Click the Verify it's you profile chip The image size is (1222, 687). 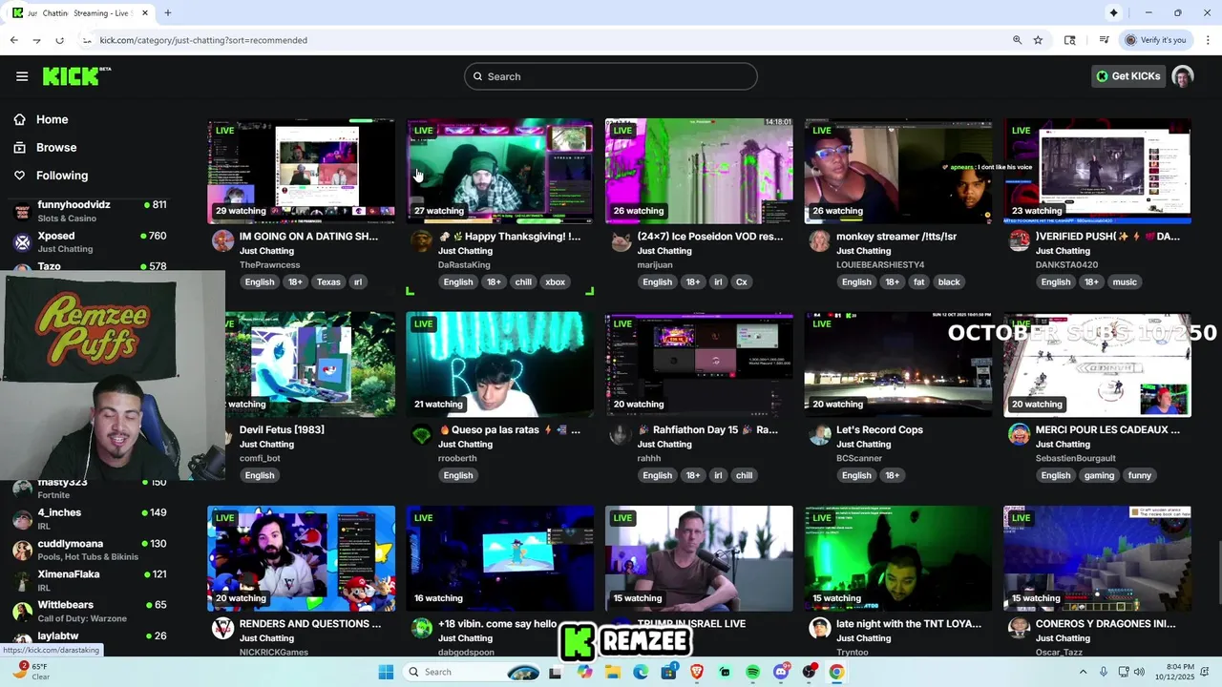[1155, 40]
